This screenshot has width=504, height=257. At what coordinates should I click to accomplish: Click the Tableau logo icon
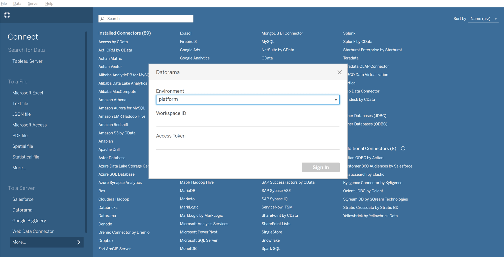tap(7, 15)
